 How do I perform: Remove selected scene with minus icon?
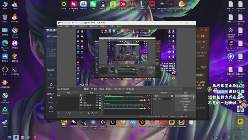(x=62, y=113)
